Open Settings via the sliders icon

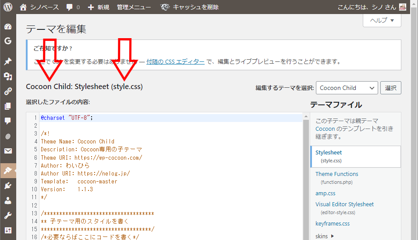point(8,230)
